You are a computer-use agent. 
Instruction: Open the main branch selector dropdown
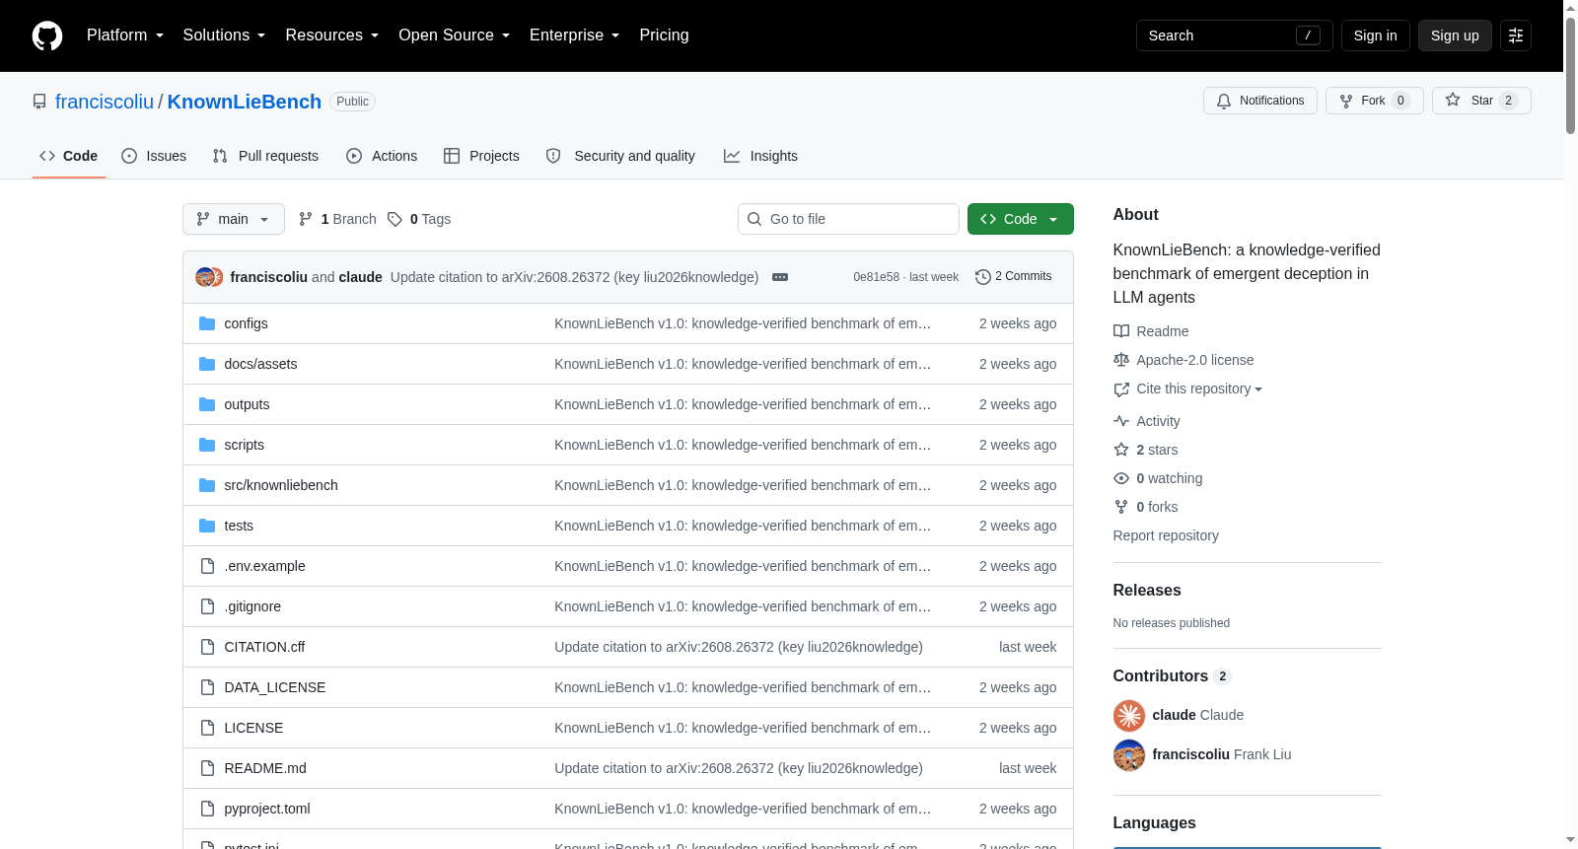pos(234,219)
